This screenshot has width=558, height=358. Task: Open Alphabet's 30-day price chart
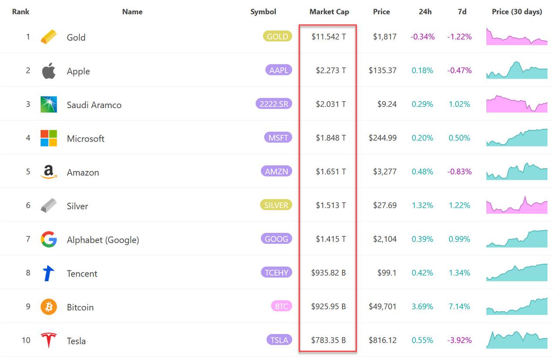[517, 239]
